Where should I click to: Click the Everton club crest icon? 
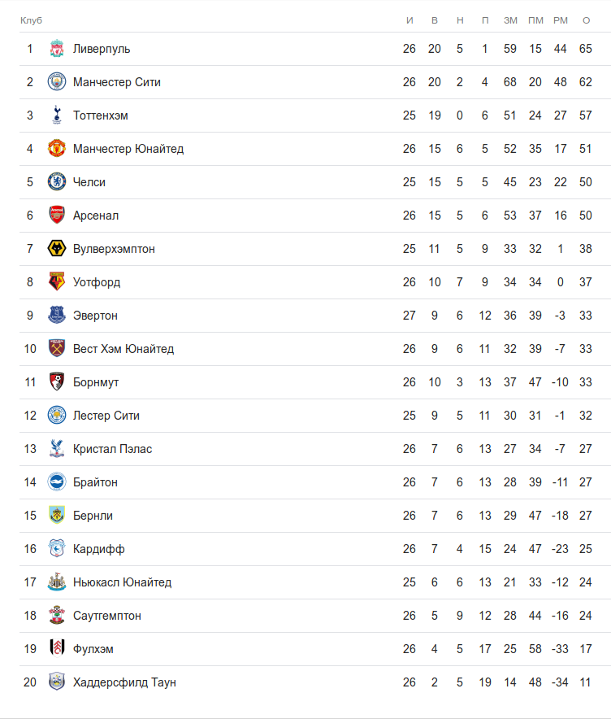coord(56,316)
